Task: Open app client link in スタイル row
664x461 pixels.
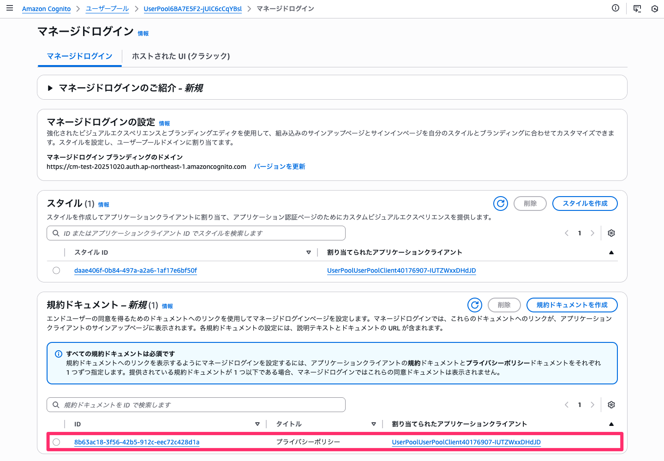Action: [x=401, y=270]
